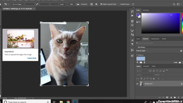Viewport: 183px width, 103px height.
Task: Switch to the Paths tab
Action: click(x=154, y=66)
